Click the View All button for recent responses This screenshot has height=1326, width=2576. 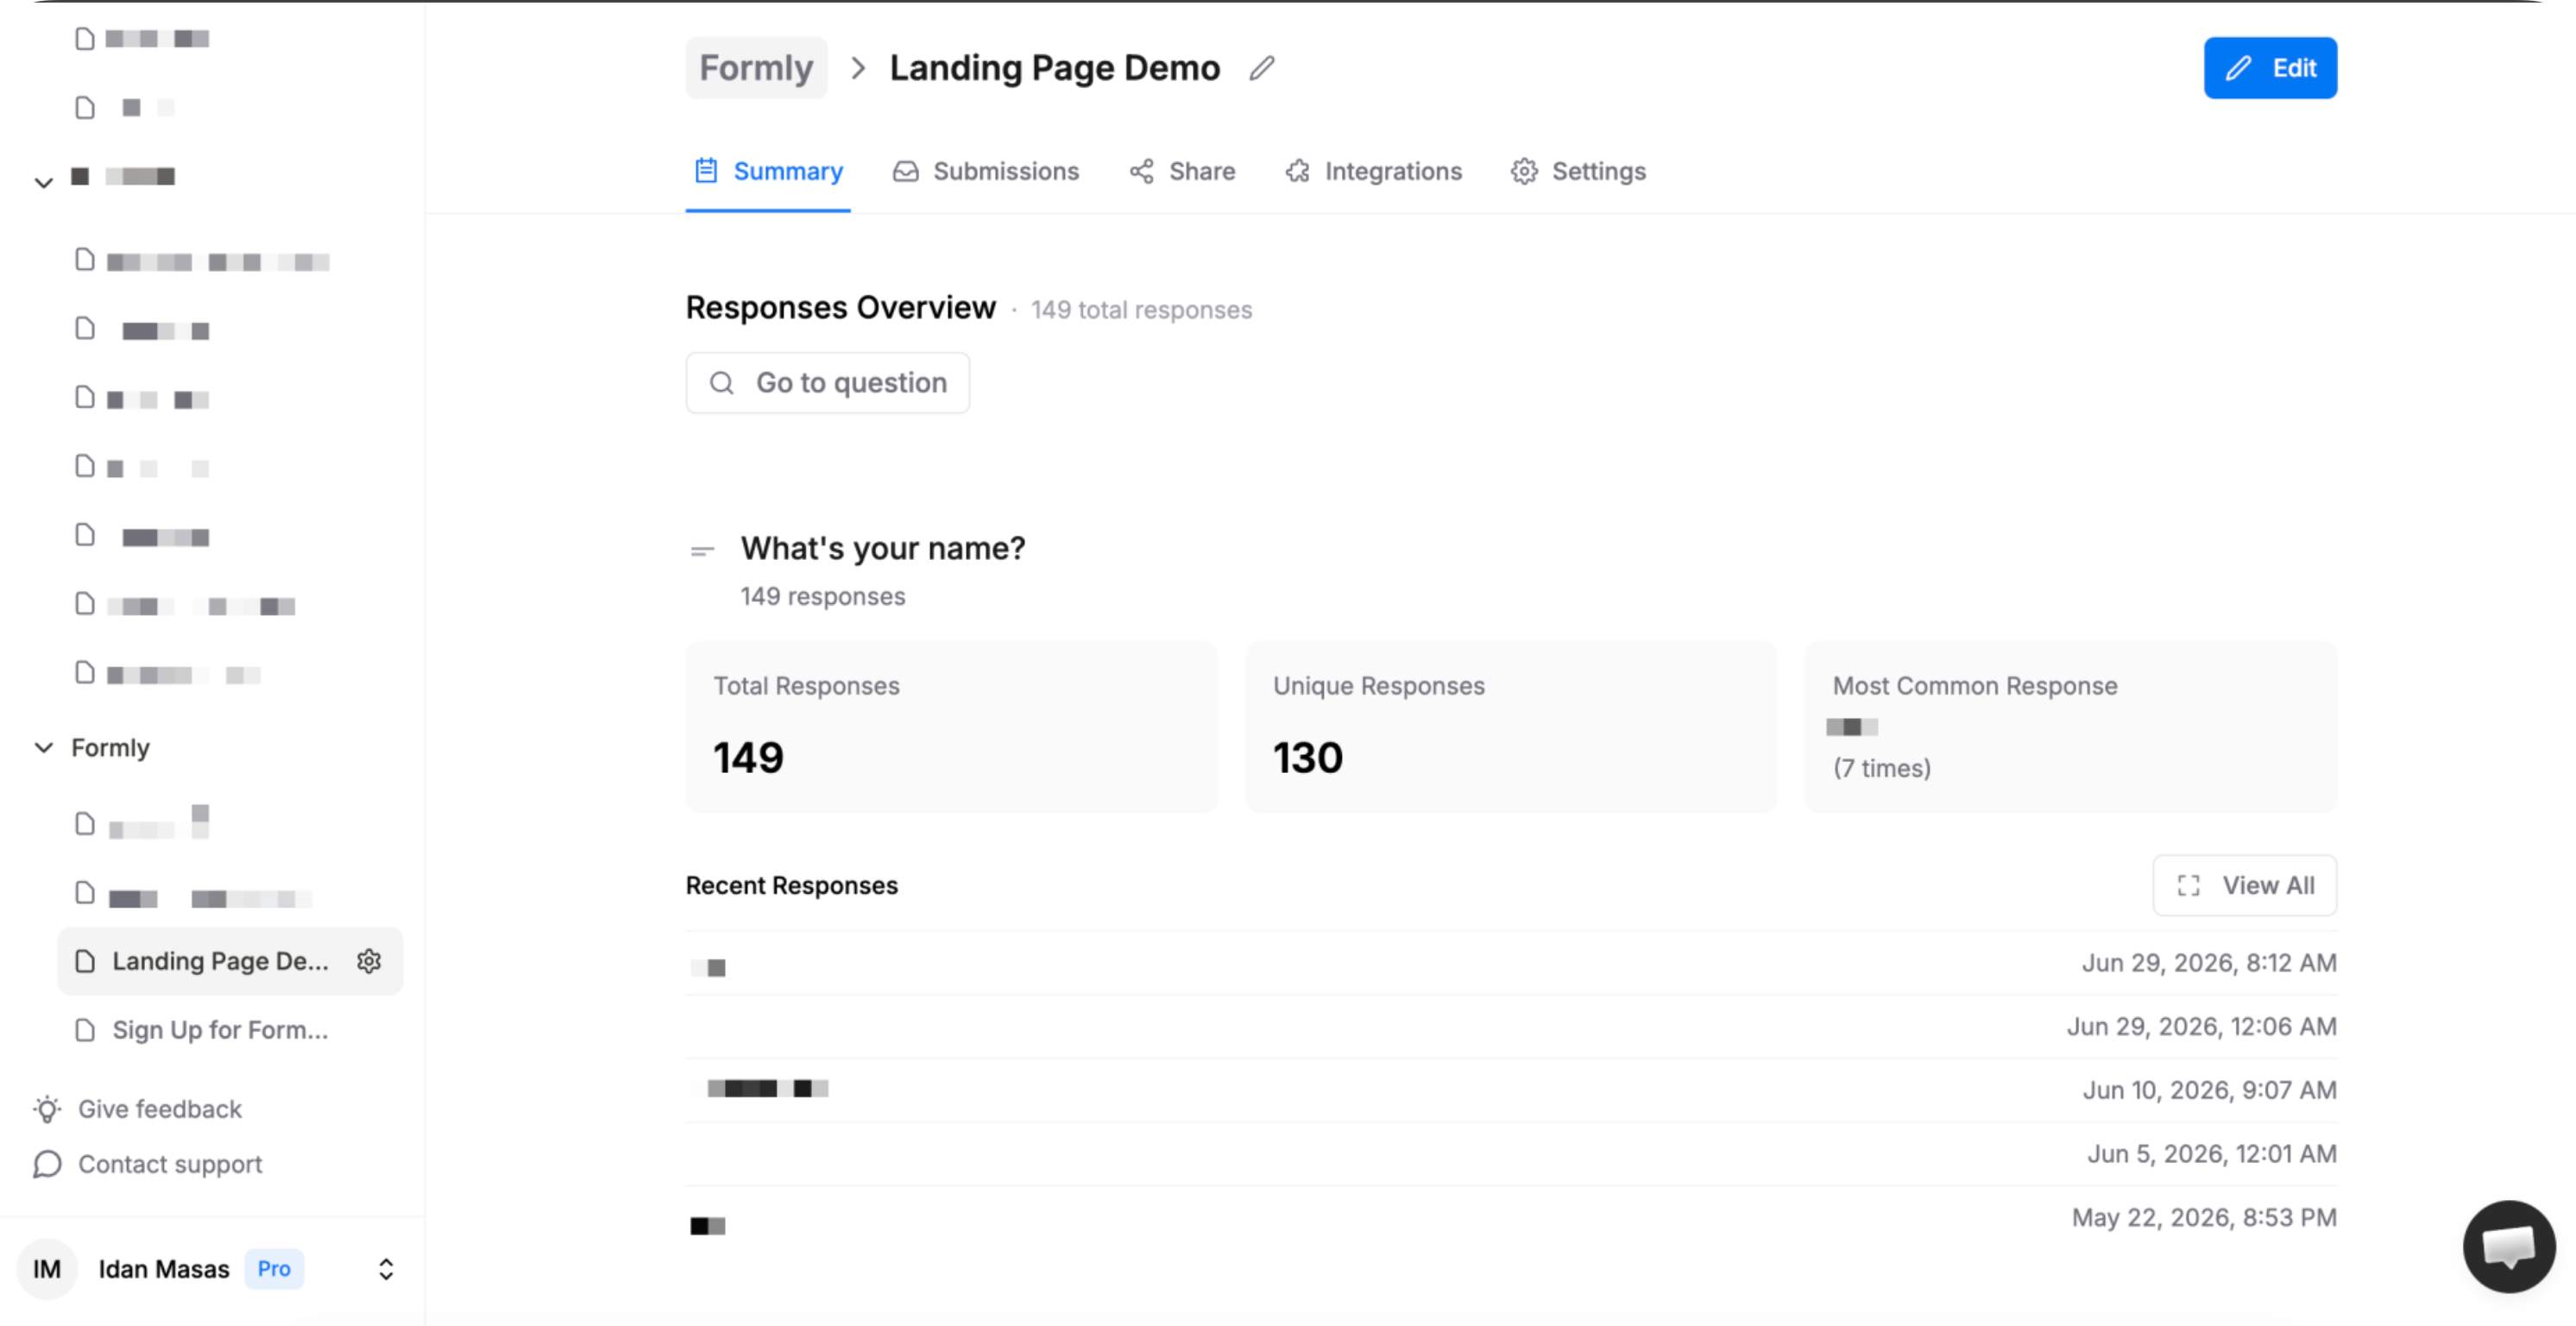click(2244, 885)
